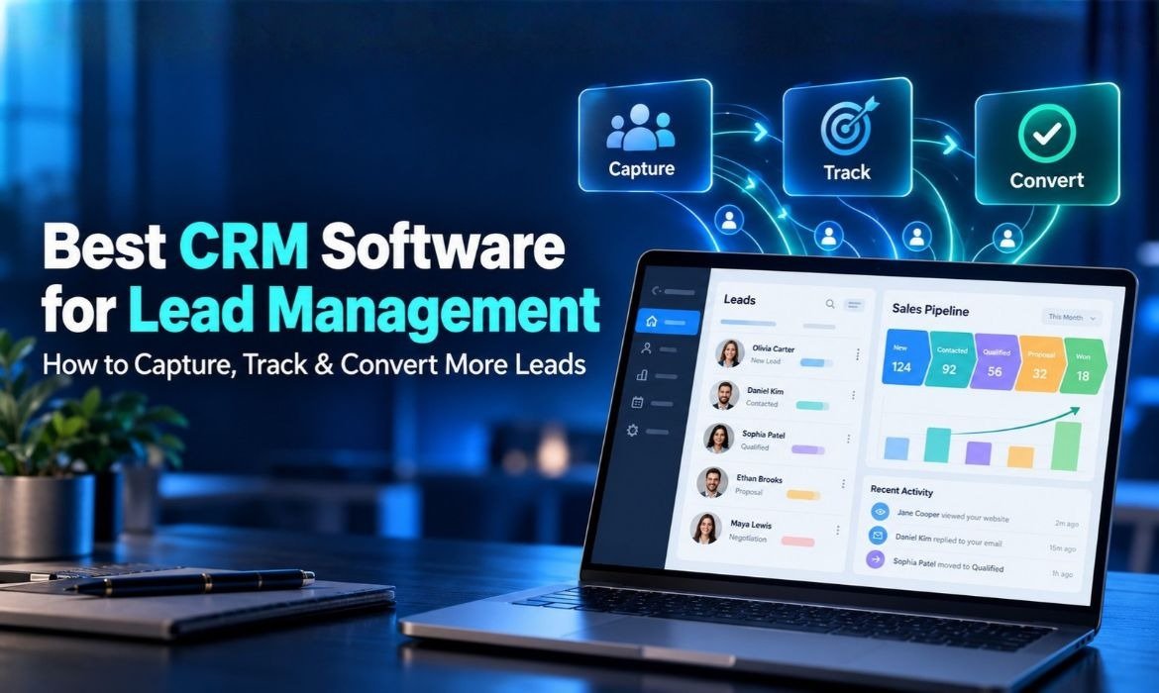1159x693 pixels.
Task: Select the Contacted stage showing 92
Action: [x=949, y=360]
